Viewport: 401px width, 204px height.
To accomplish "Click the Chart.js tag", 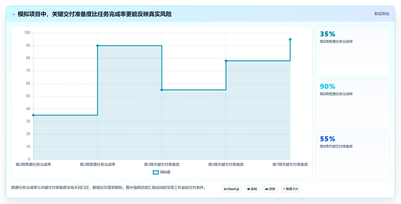I will tap(232, 189).
